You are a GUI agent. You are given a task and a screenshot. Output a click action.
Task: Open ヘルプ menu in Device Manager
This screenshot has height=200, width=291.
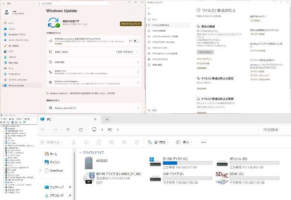(27, 119)
